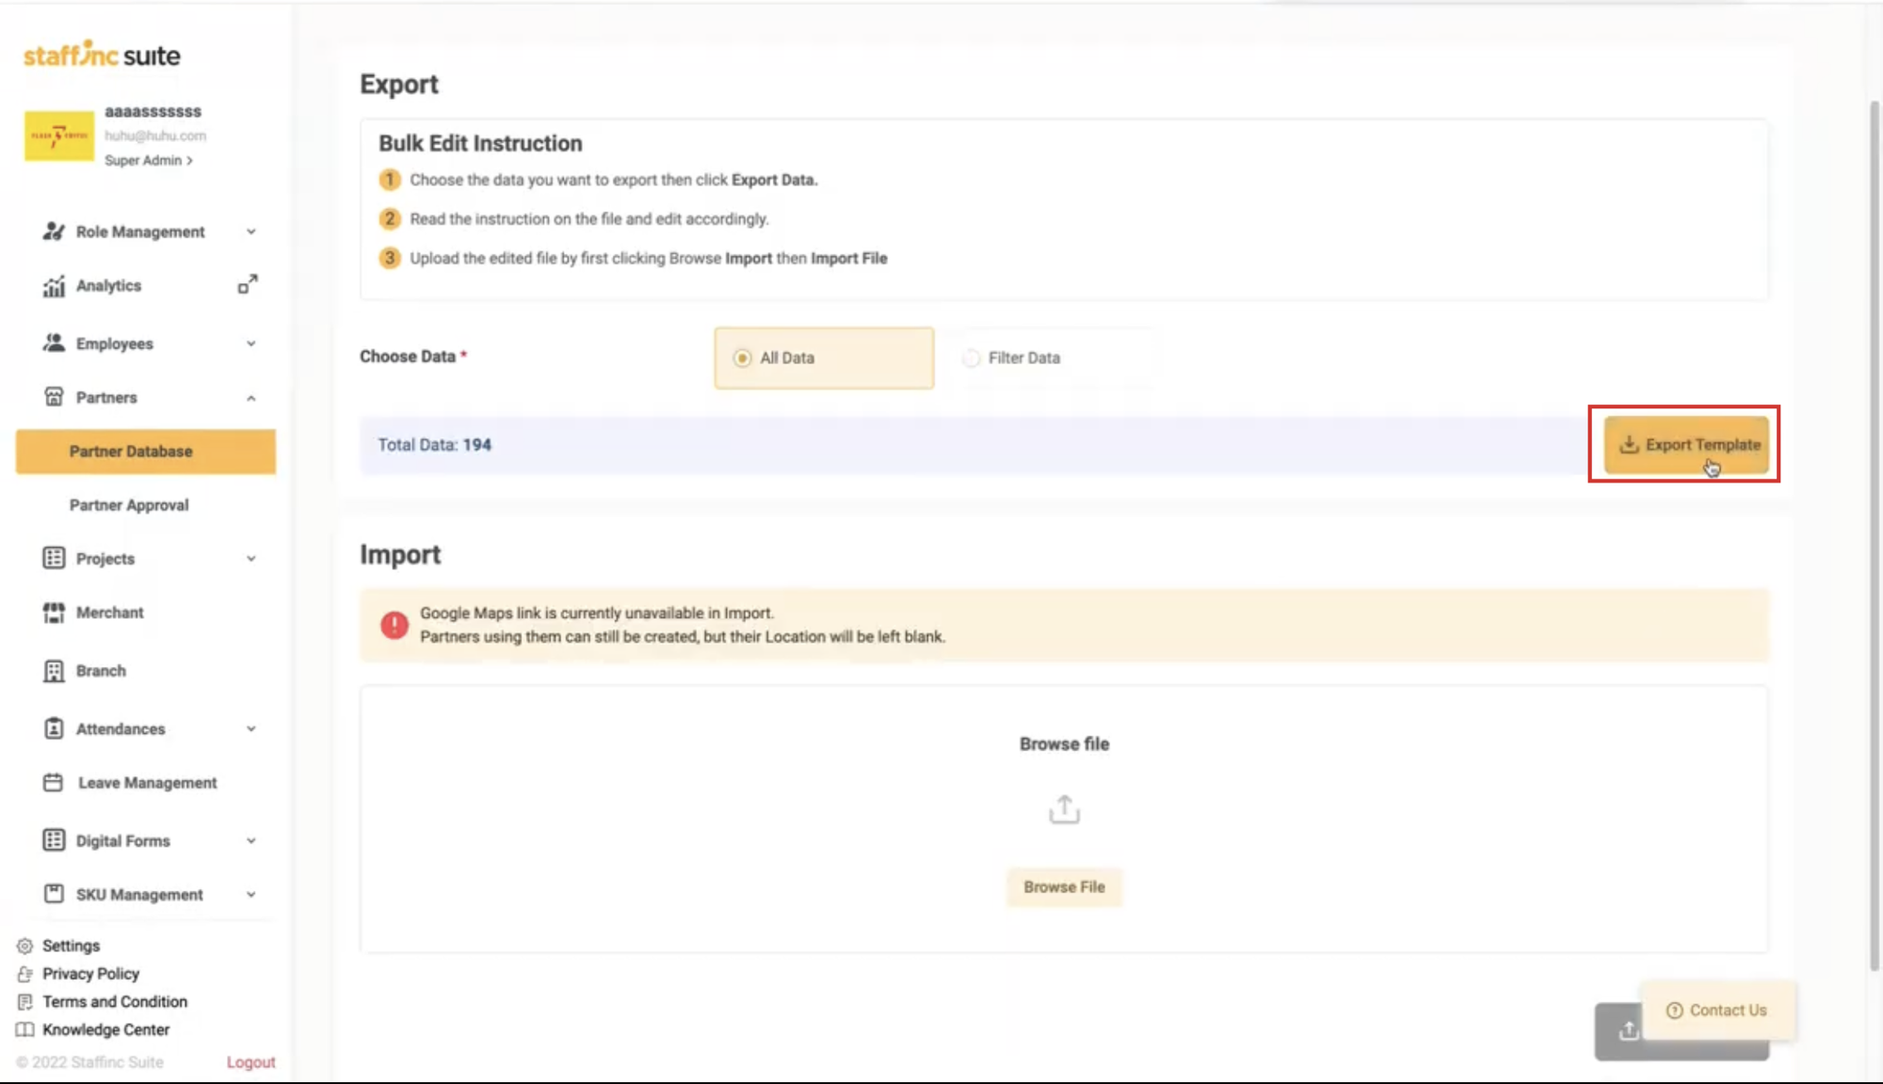The height and width of the screenshot is (1084, 1883).
Task: Click the gray upload icon behind Contact Us
Action: (1628, 1031)
